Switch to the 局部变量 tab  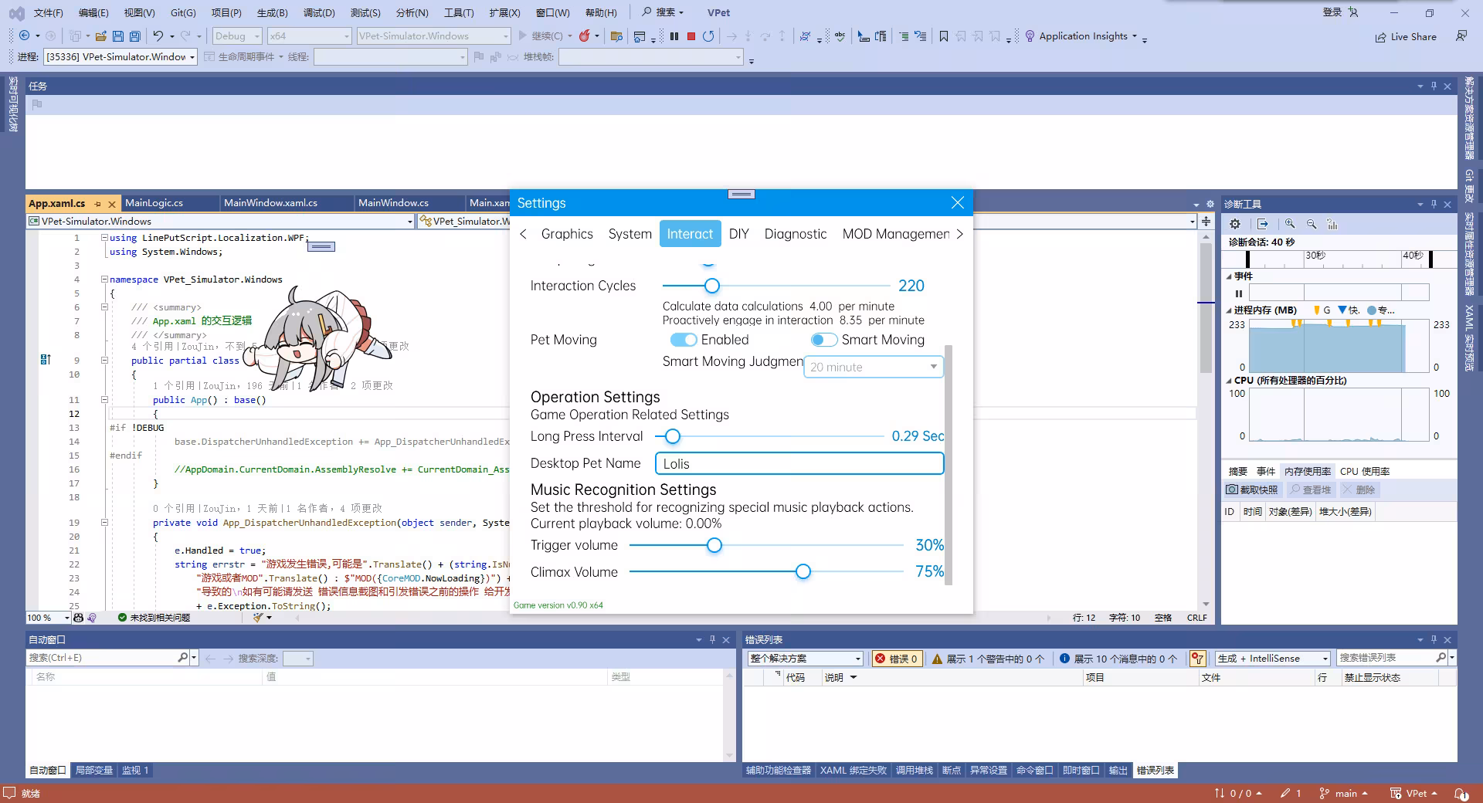pos(94,771)
